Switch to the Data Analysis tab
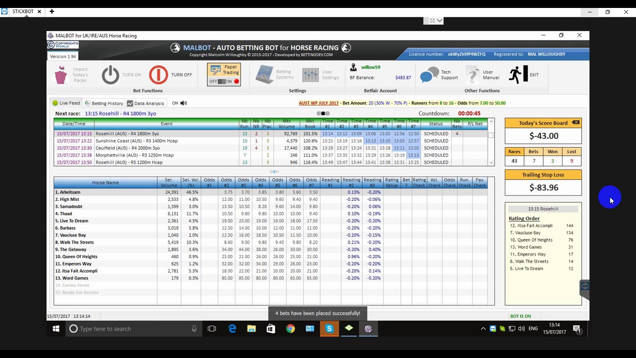636x358 pixels. [x=145, y=103]
